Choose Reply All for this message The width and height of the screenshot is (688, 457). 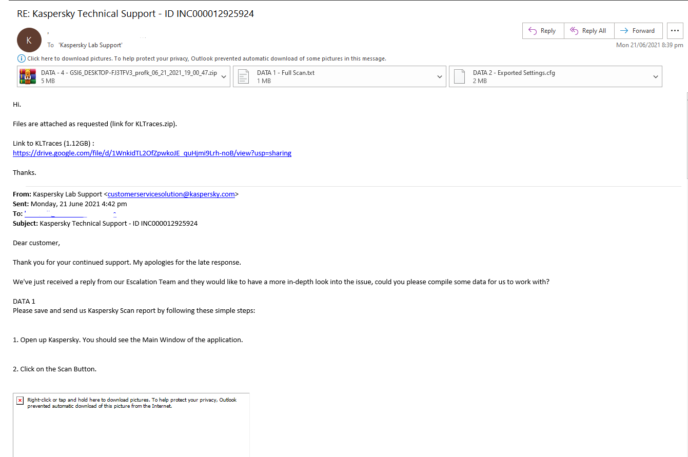[x=588, y=31]
